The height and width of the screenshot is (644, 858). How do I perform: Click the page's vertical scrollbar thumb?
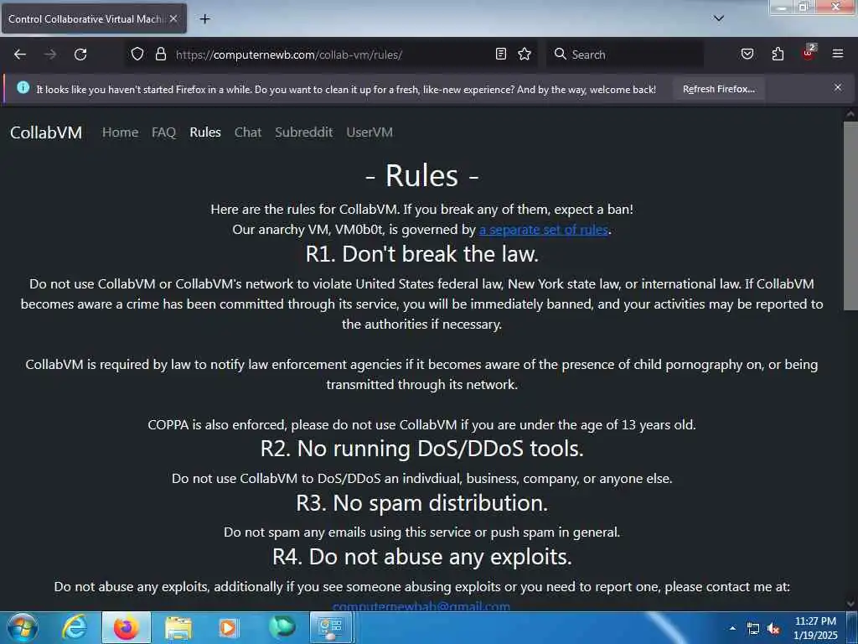tap(850, 216)
